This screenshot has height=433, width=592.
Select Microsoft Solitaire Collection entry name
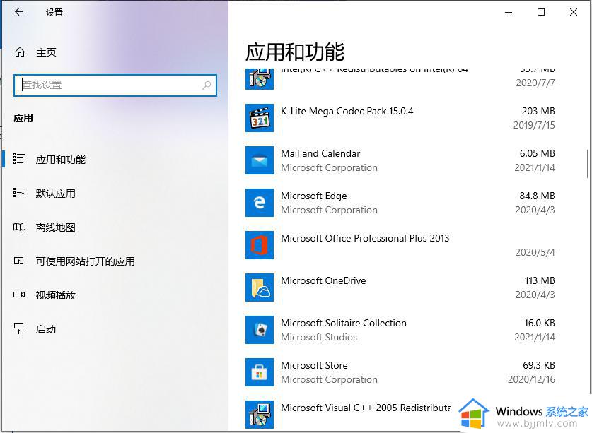click(344, 323)
